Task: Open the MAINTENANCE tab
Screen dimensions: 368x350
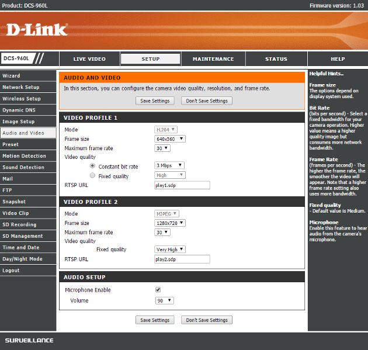Action: [213, 59]
